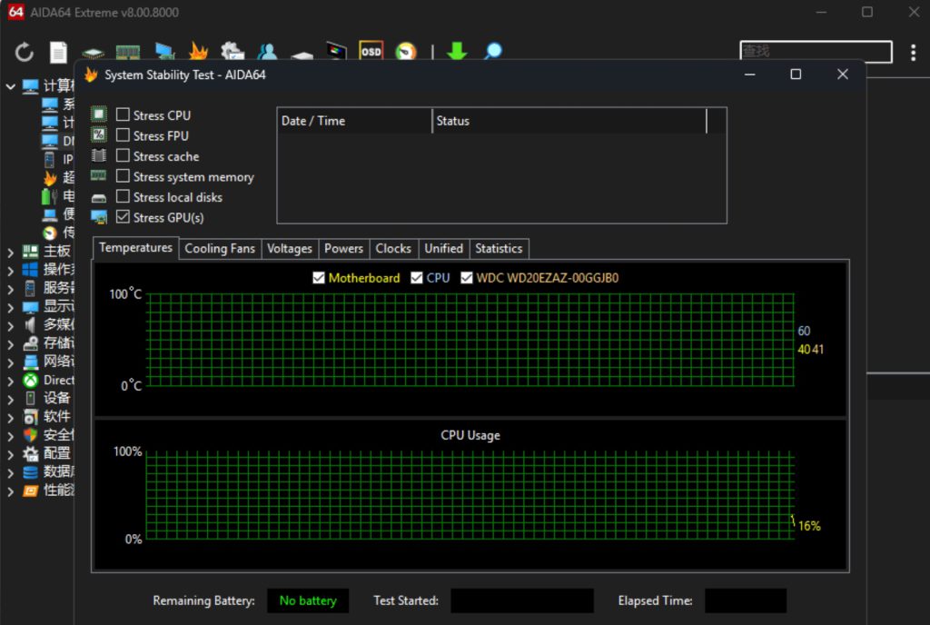This screenshot has height=625, width=930.
Task: Click the user profile toolbar icon
Action: click(x=267, y=52)
